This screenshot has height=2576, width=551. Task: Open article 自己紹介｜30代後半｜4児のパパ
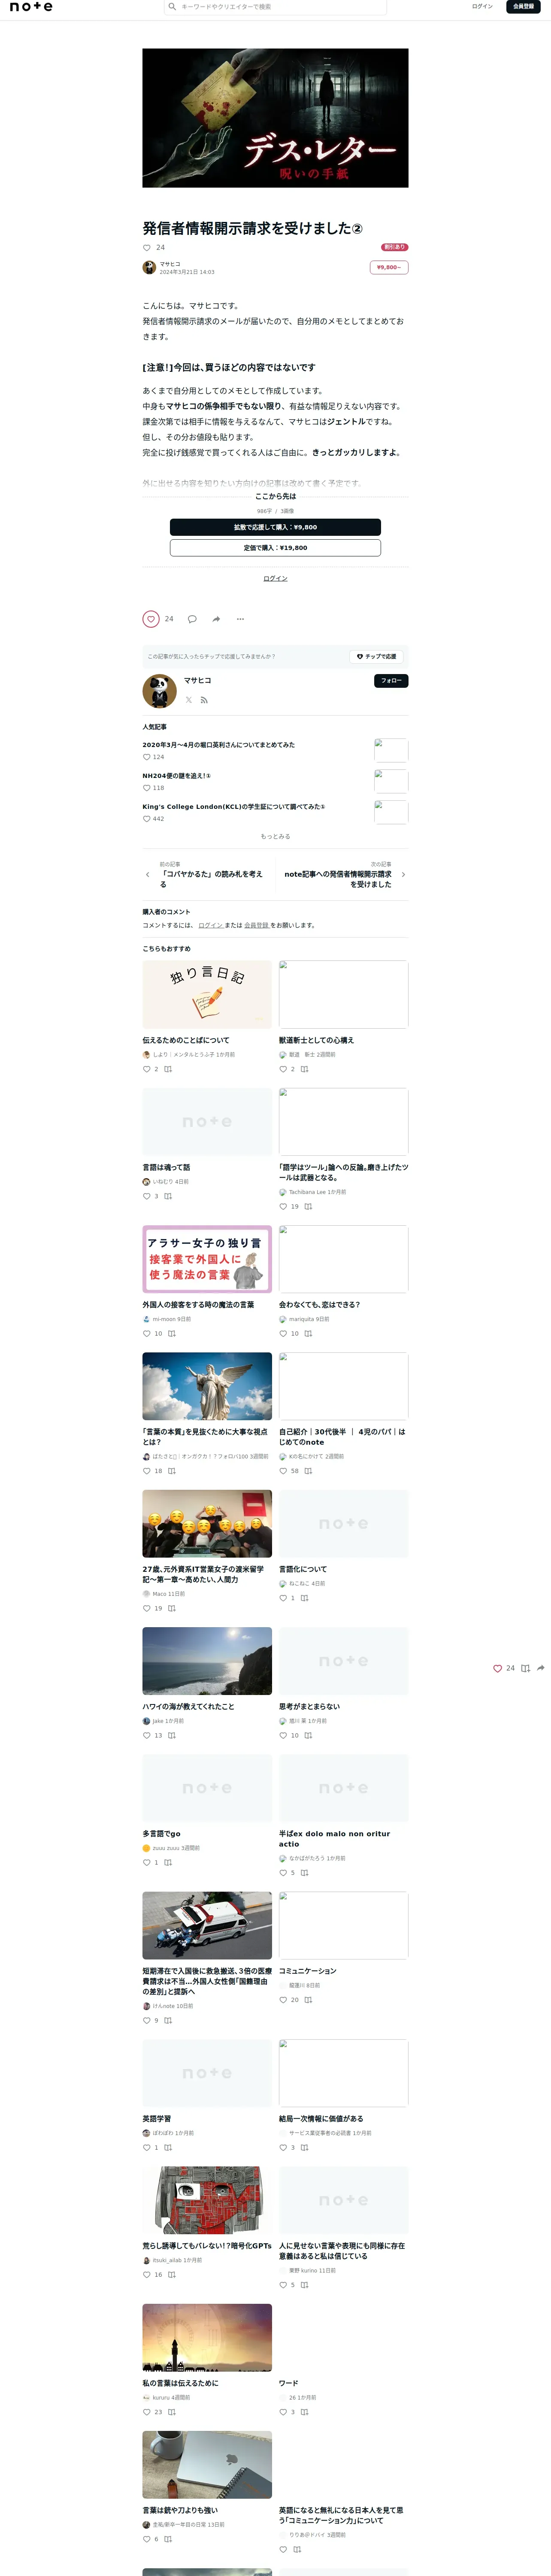(x=343, y=1437)
